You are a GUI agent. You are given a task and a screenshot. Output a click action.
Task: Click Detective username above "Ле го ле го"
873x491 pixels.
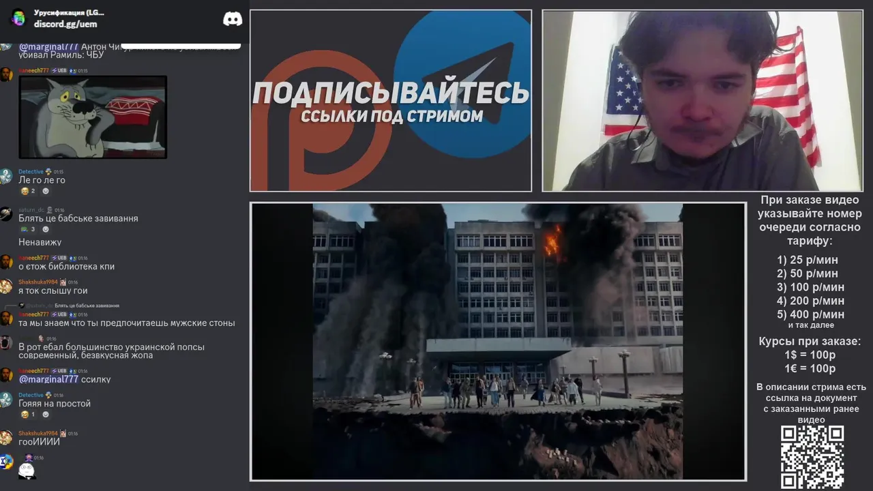[31, 172]
